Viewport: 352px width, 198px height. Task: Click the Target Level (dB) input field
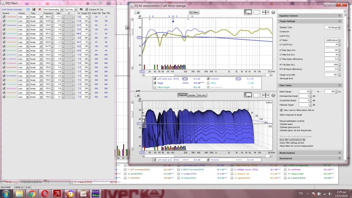(332, 74)
